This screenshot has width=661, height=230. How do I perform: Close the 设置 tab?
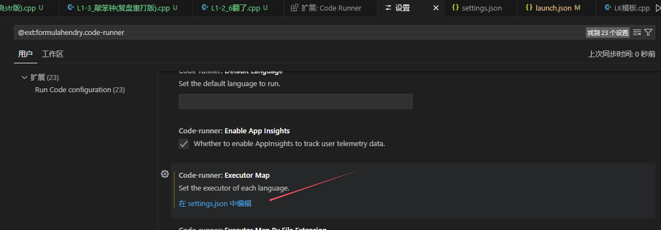point(436,8)
